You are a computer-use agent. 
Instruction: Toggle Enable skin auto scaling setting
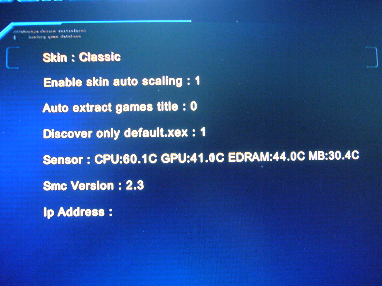pyautogui.click(x=122, y=82)
